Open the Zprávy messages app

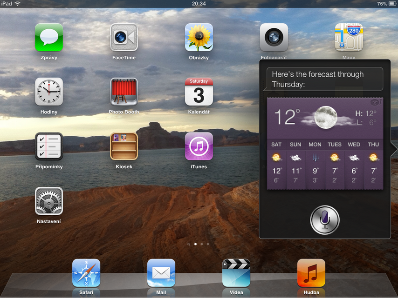point(49,37)
